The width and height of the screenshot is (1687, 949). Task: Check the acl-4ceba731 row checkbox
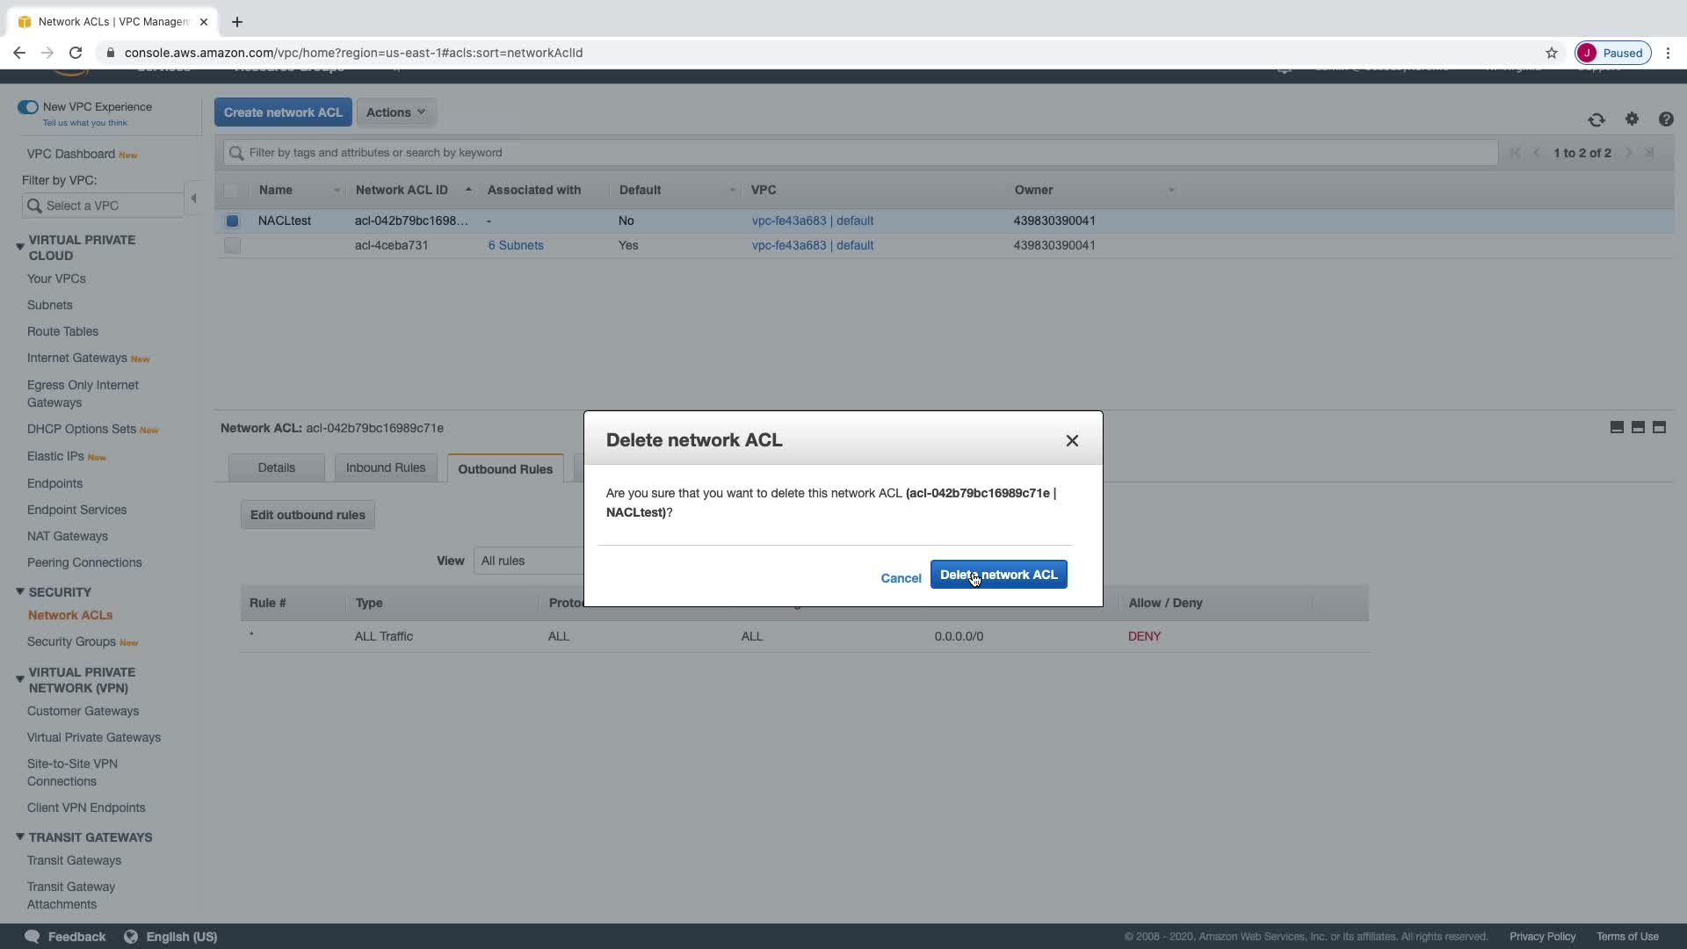[232, 246]
